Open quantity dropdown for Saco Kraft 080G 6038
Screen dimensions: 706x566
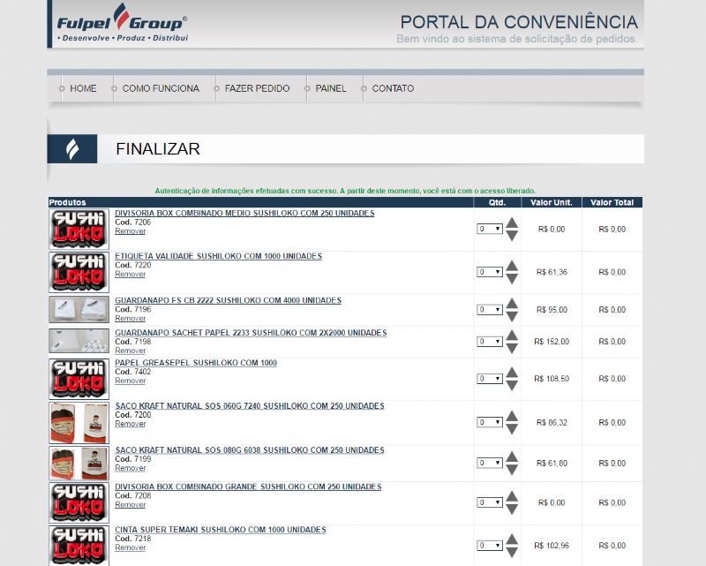(490, 463)
